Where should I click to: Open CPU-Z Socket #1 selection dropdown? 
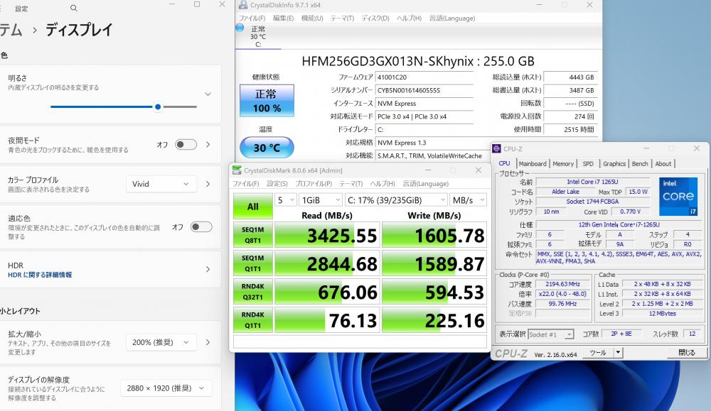(x=551, y=334)
